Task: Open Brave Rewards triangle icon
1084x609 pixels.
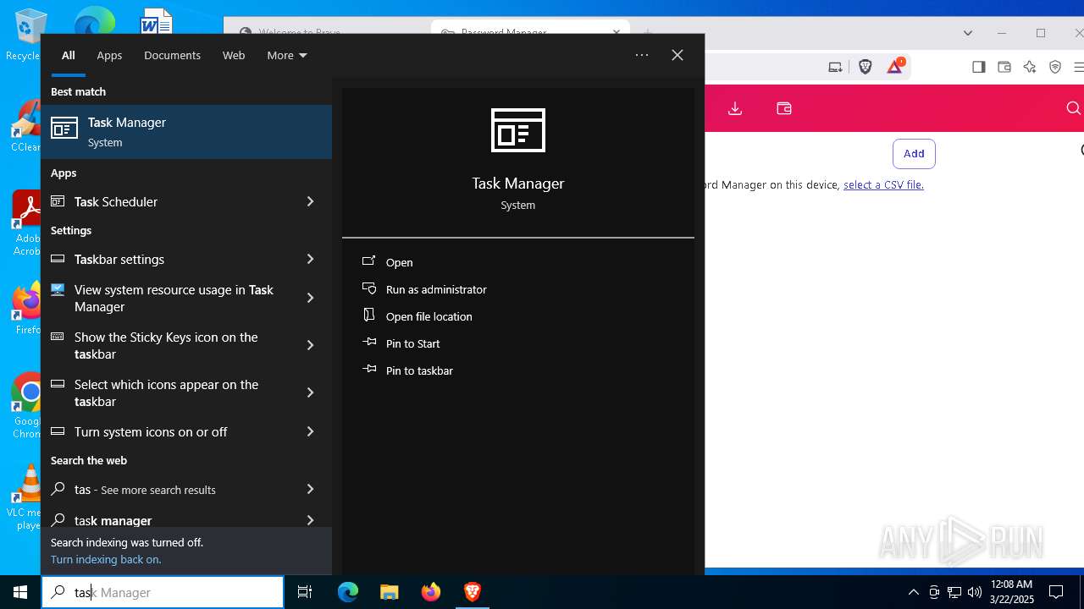Action: click(x=895, y=67)
